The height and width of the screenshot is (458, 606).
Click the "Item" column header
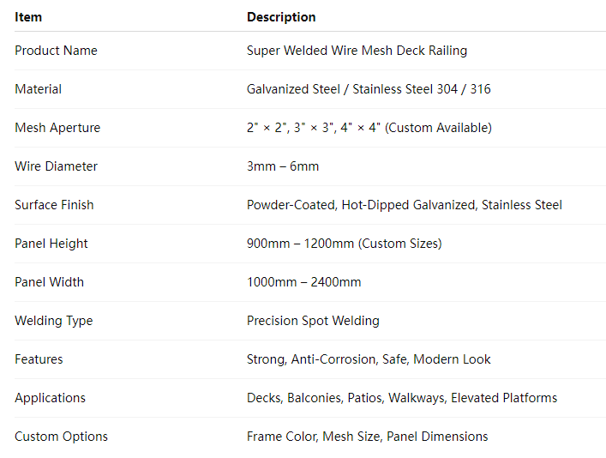(x=28, y=17)
